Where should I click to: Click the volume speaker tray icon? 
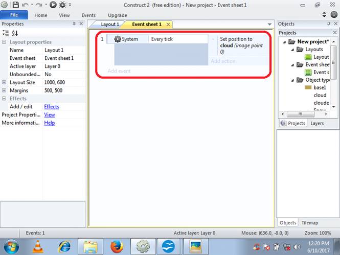coord(297,247)
